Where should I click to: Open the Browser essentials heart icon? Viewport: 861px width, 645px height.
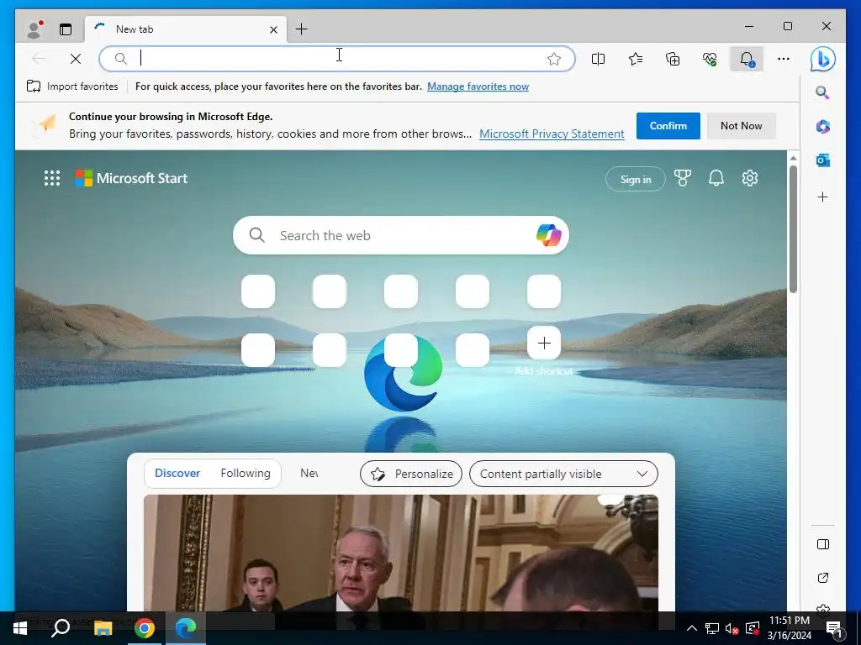point(710,59)
